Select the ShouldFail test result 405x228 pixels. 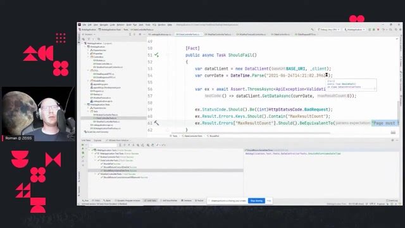tap(111, 163)
